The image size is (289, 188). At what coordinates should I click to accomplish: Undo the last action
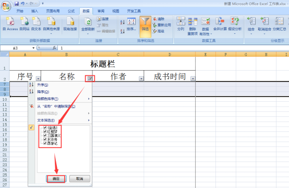click(x=22, y=4)
